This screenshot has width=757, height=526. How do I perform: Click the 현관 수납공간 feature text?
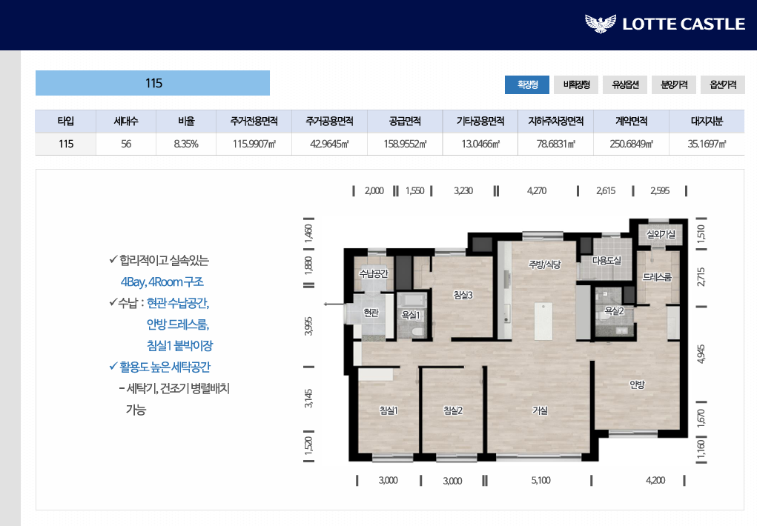point(178,303)
